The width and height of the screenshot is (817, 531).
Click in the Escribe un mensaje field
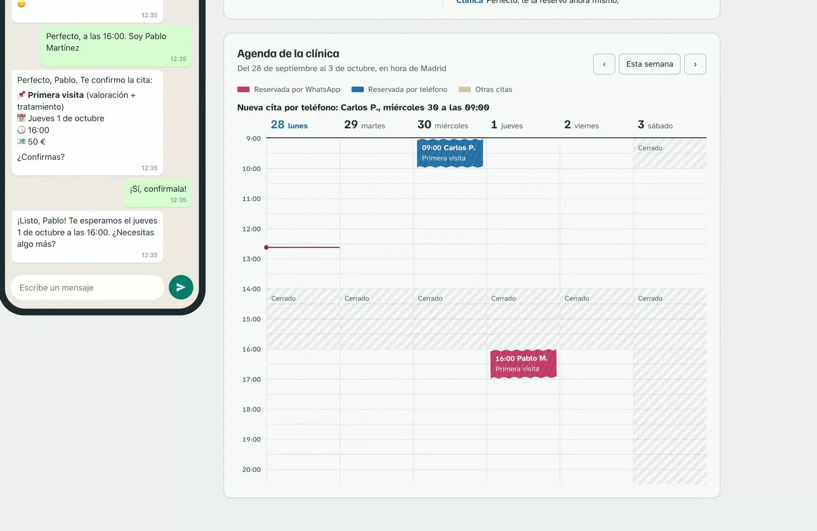click(87, 288)
